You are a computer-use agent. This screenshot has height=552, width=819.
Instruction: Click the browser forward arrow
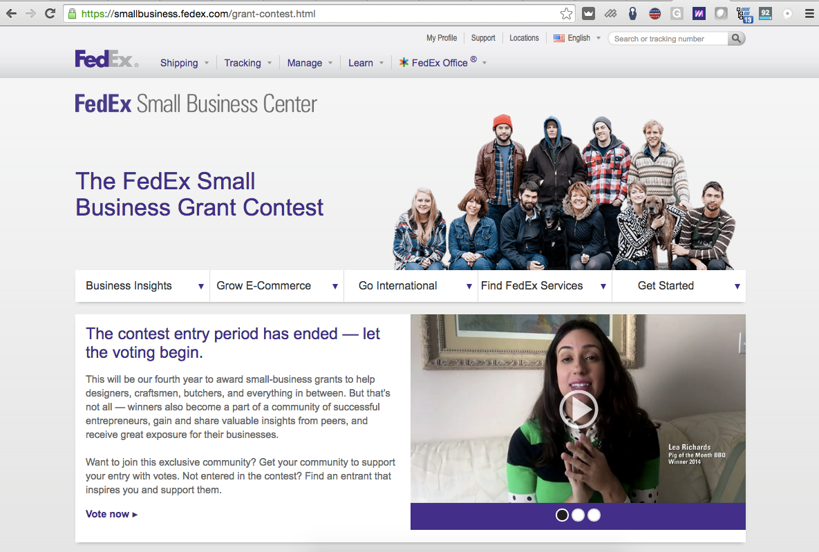(31, 14)
